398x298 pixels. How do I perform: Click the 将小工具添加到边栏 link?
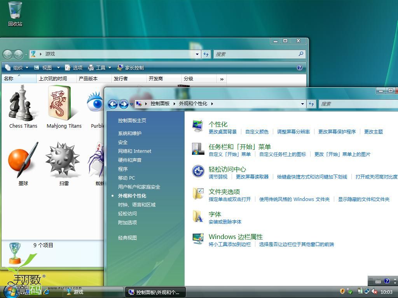click(230, 244)
